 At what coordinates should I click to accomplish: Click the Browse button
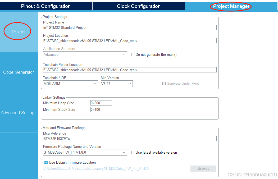pyautogui.click(x=203, y=168)
